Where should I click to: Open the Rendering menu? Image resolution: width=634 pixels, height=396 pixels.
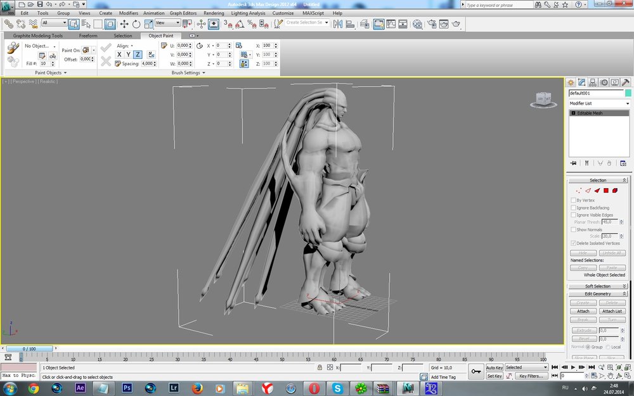[x=214, y=13]
